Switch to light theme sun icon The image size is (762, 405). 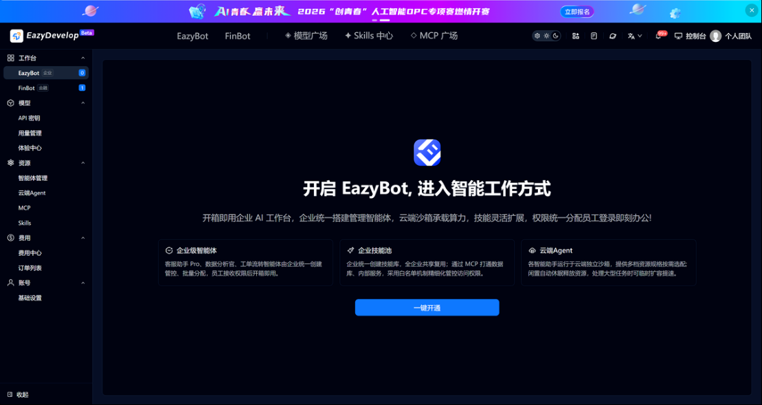click(x=546, y=36)
